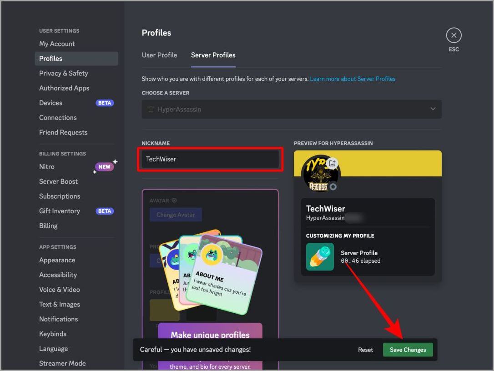Open Learn more about Server Profiles link
Viewport: 494px width, 371px height.
[x=353, y=79]
